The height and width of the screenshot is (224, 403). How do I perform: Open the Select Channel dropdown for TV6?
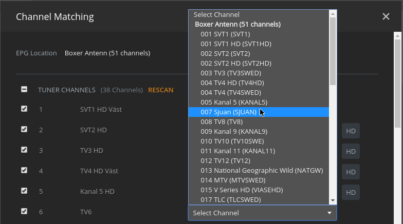click(262, 213)
